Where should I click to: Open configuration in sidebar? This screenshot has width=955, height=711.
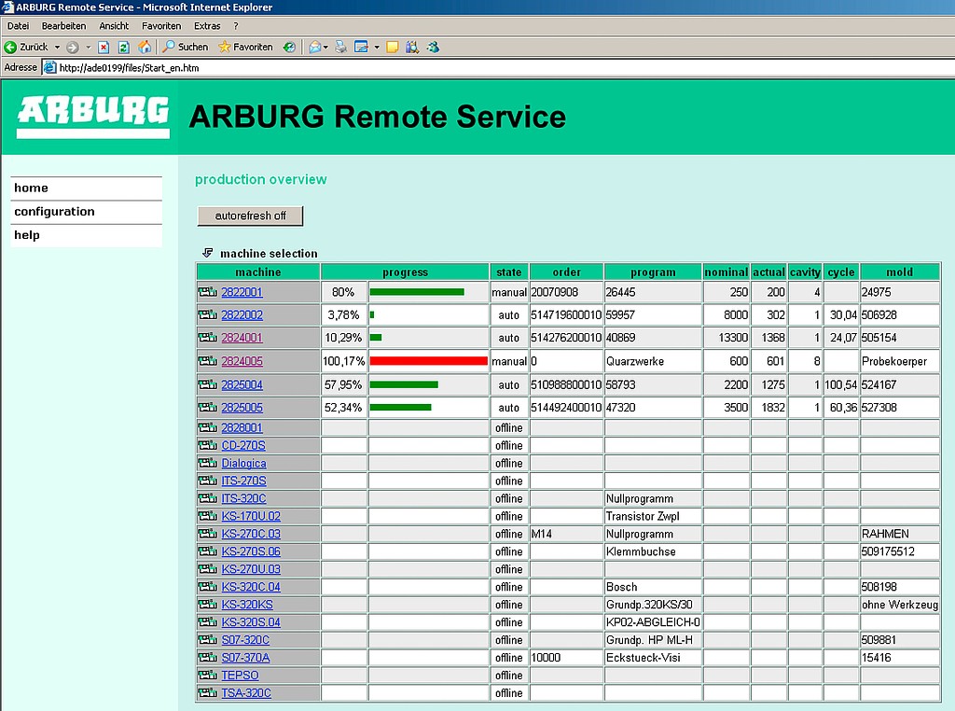click(87, 212)
